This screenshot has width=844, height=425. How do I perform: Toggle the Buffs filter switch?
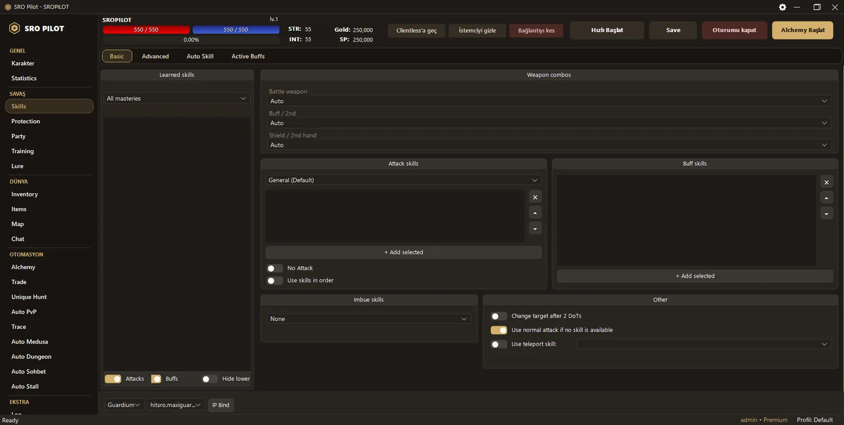click(156, 379)
